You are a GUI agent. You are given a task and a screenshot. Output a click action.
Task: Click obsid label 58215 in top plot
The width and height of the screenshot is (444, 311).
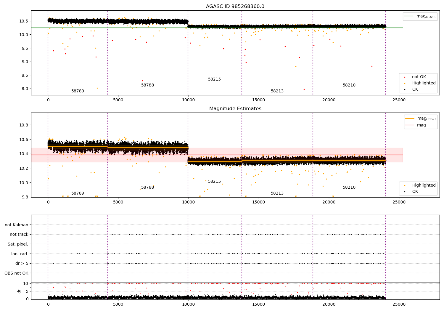pyautogui.click(x=215, y=79)
